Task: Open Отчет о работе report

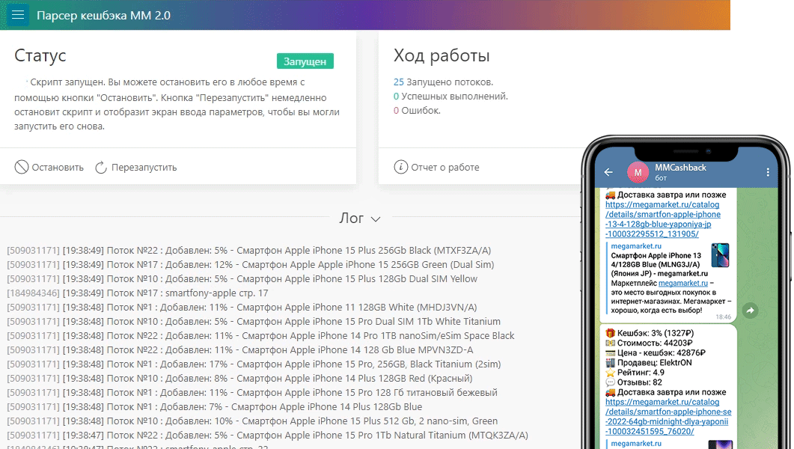Action: pos(436,167)
